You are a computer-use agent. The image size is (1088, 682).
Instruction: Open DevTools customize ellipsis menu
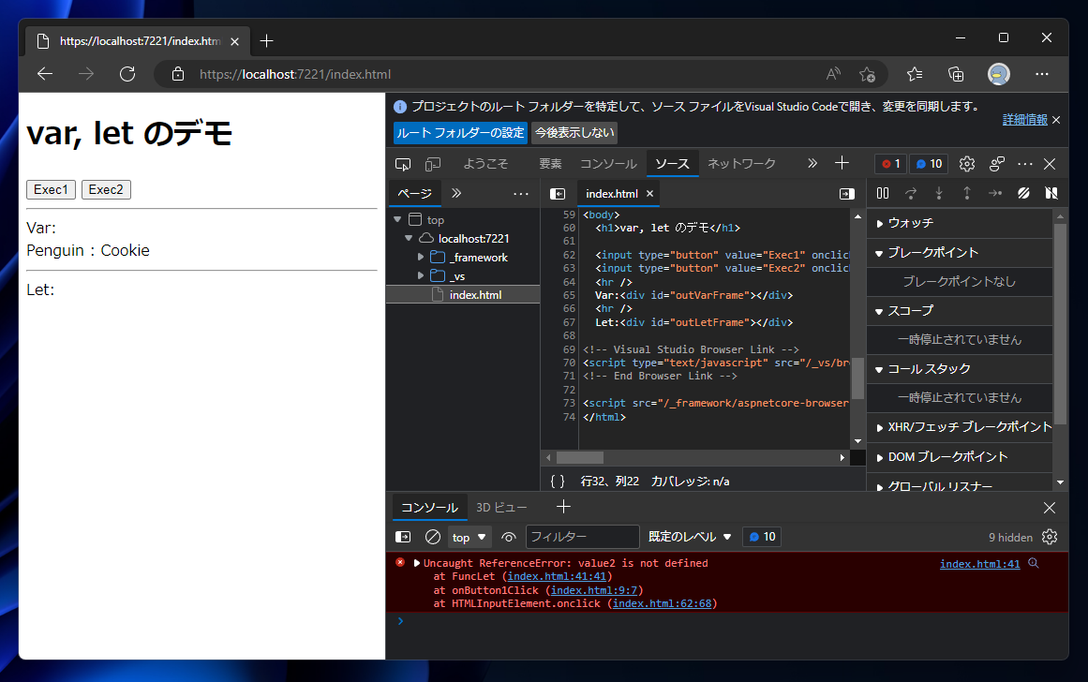(1025, 164)
